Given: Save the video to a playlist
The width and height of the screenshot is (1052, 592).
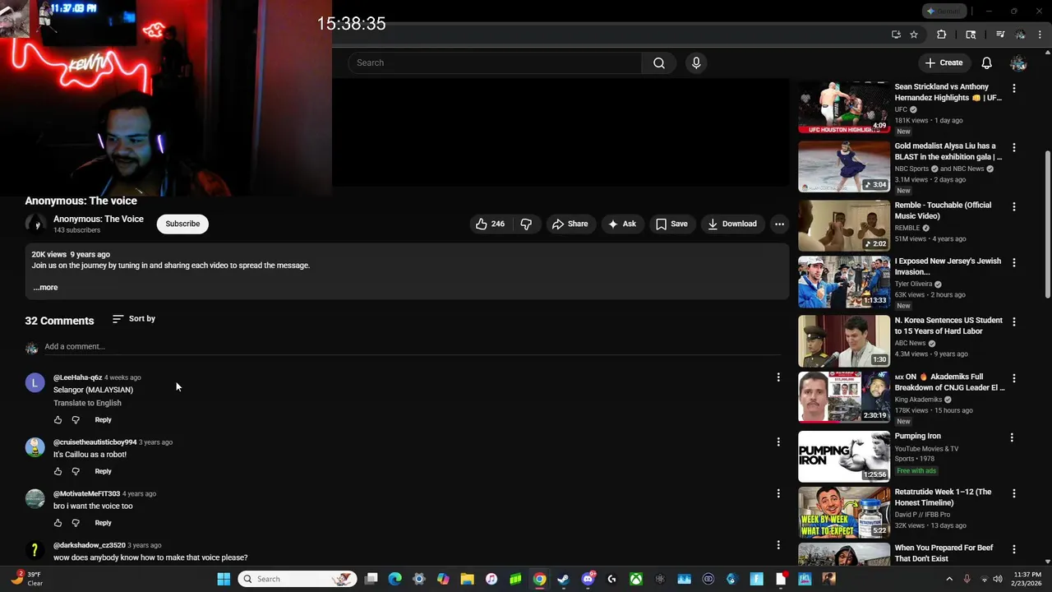Looking at the screenshot, I should 671,224.
